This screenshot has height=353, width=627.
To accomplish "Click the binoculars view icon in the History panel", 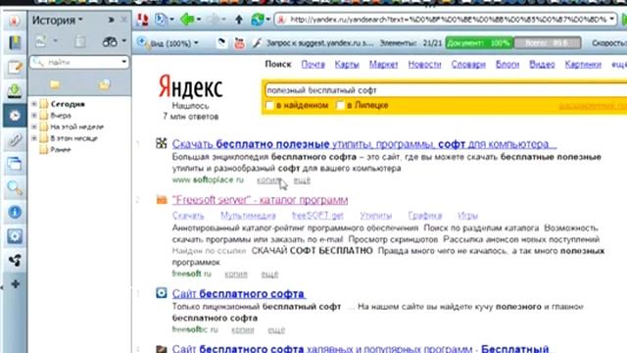I will pos(110,41).
